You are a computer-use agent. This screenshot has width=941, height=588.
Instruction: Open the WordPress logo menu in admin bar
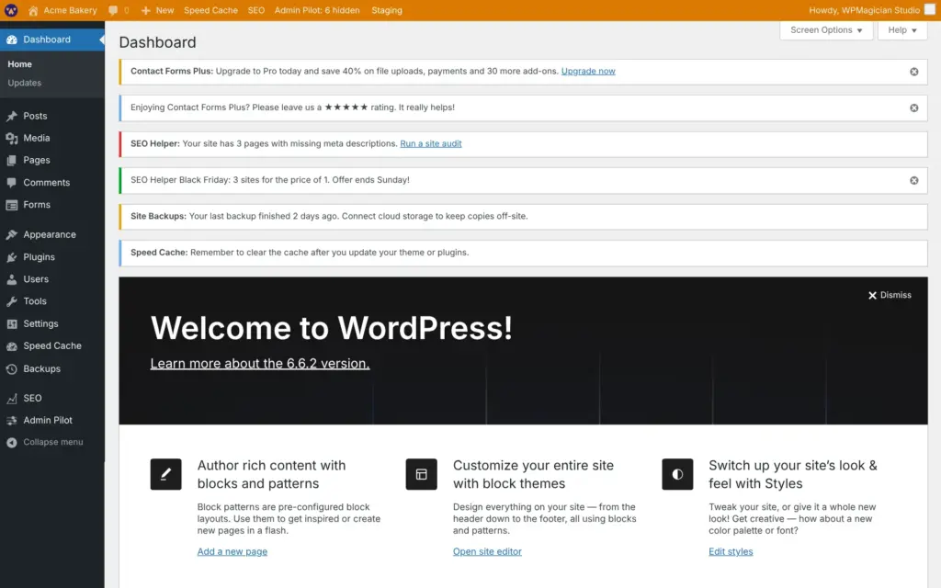(x=11, y=10)
